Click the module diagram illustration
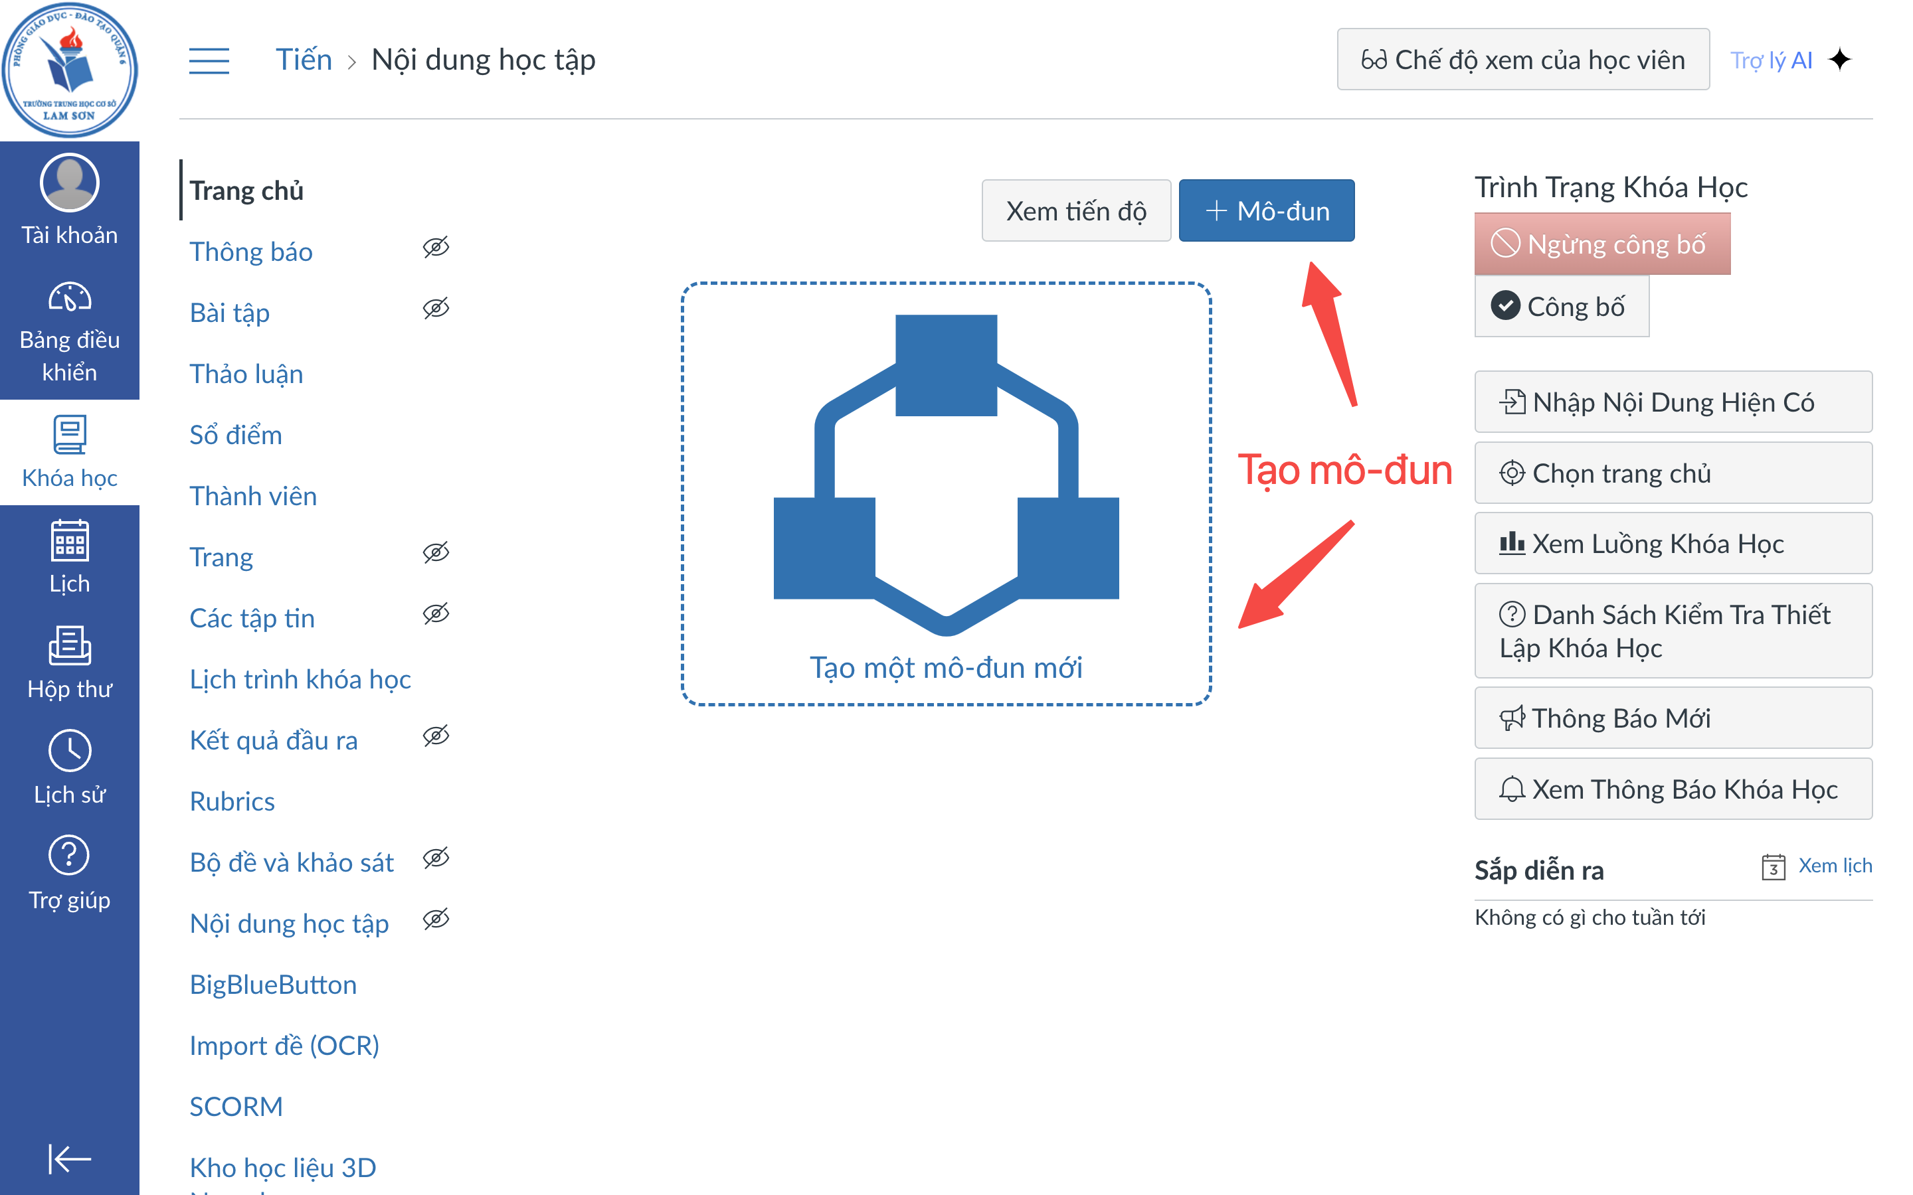This screenshot has height=1195, width=1913. coord(947,475)
